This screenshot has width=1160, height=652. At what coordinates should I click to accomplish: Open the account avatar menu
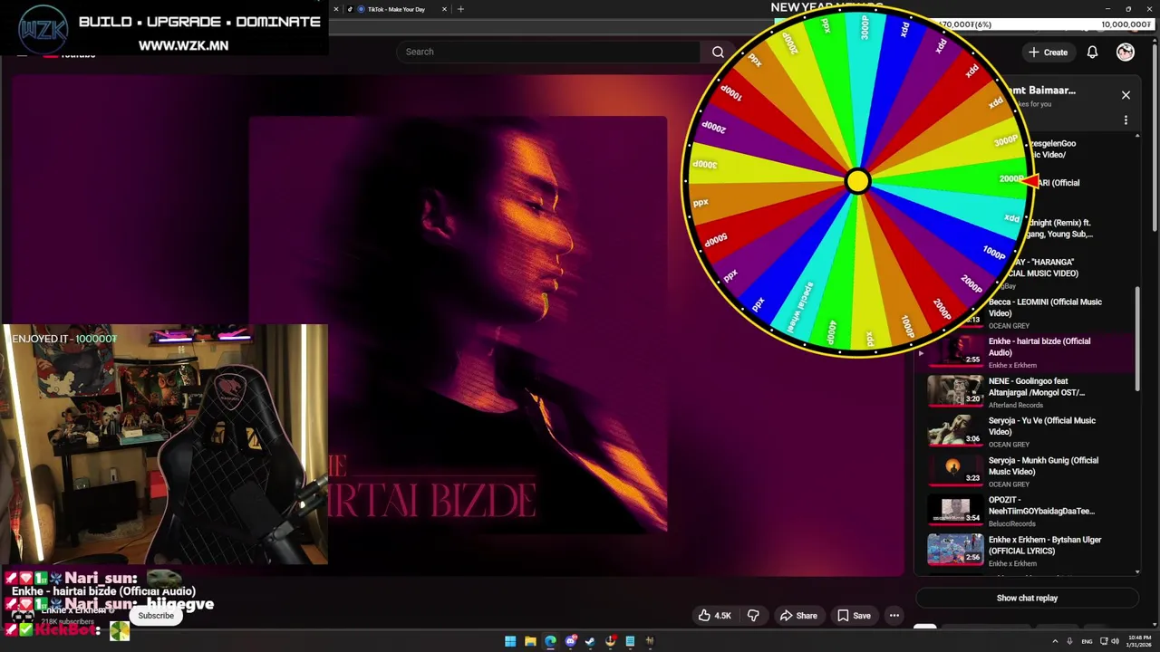(1126, 53)
